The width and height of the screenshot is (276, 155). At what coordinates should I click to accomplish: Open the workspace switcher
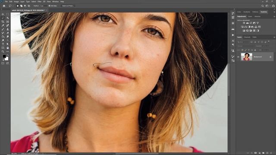click(267, 6)
